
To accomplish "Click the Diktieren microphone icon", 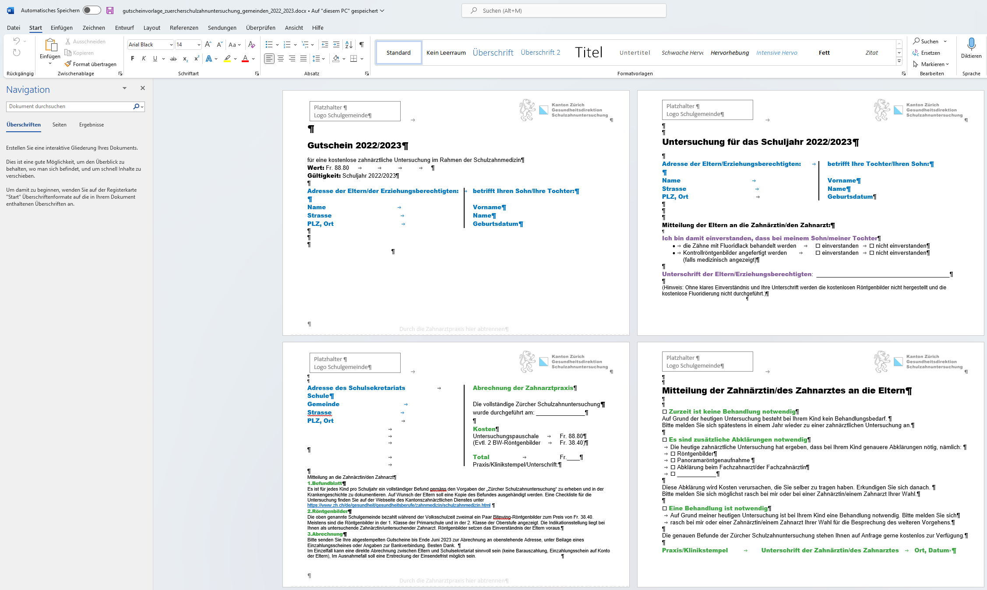I will click(x=971, y=44).
